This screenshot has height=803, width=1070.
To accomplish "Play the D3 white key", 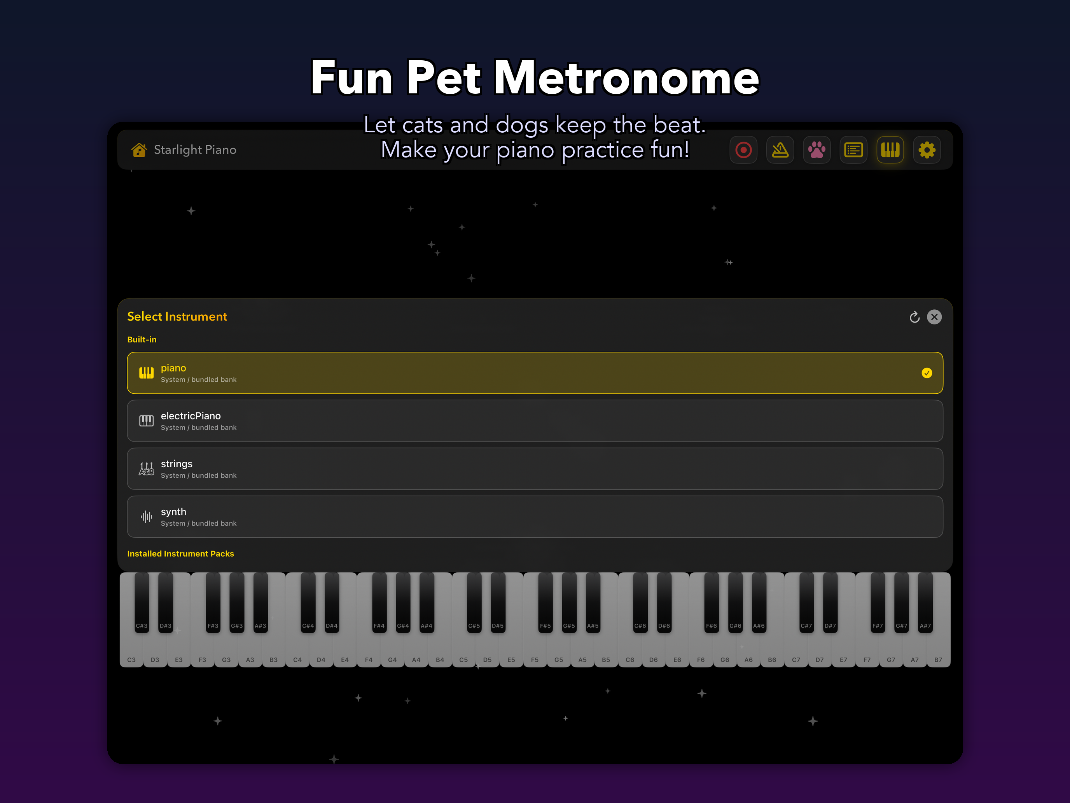I will tap(155, 651).
